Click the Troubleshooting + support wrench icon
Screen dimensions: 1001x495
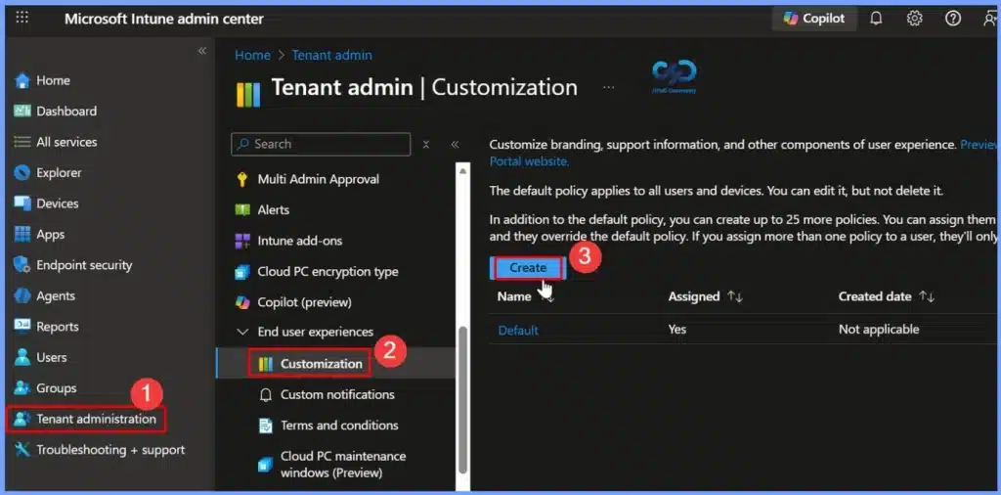point(22,450)
